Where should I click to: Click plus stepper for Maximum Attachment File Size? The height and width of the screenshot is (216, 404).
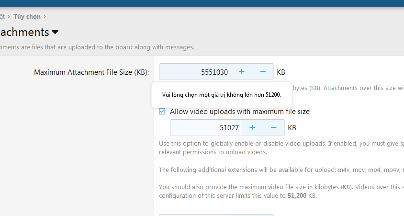click(241, 72)
